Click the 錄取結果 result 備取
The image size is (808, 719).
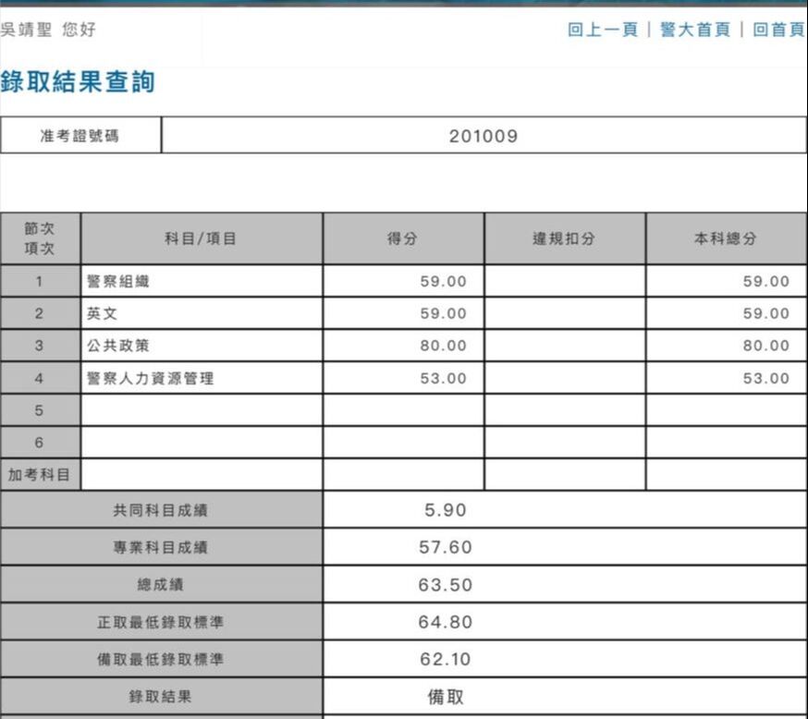(x=446, y=696)
